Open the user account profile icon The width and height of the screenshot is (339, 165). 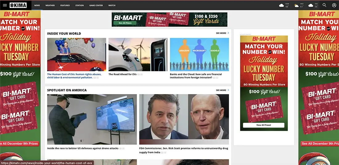(x=334, y=5)
